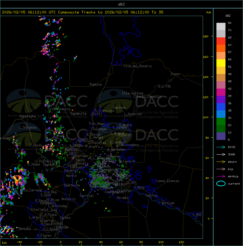Click the Uspallata label on map
The width and height of the screenshot is (243, 246).
(x=27, y=116)
